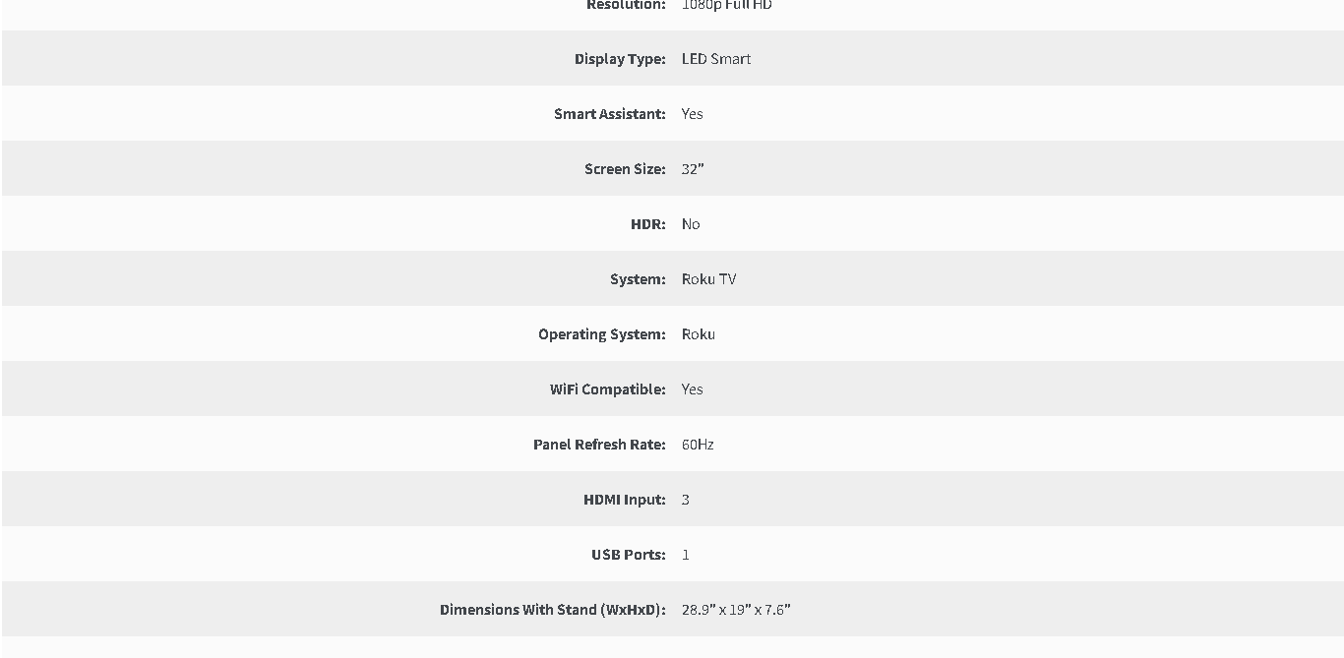1344x658 pixels.
Task: Select the HDR value No
Action: tap(691, 224)
